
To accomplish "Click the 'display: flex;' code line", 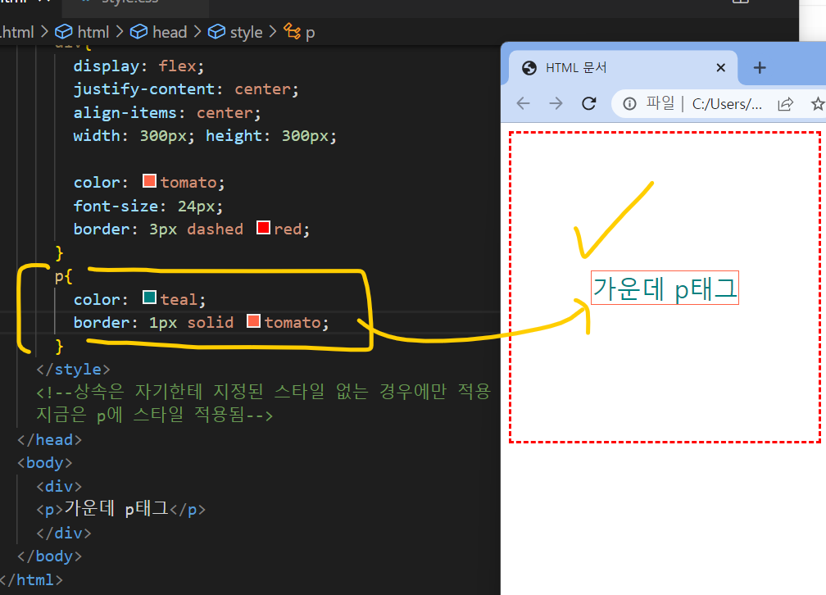I will [x=138, y=66].
